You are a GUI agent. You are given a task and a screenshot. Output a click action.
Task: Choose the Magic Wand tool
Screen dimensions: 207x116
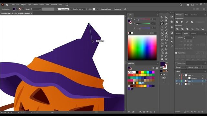(x=162, y=21)
